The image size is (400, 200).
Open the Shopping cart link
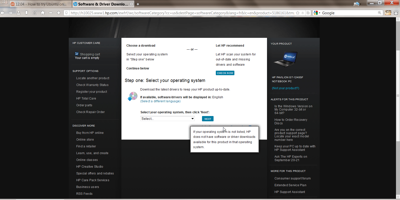coord(90,54)
